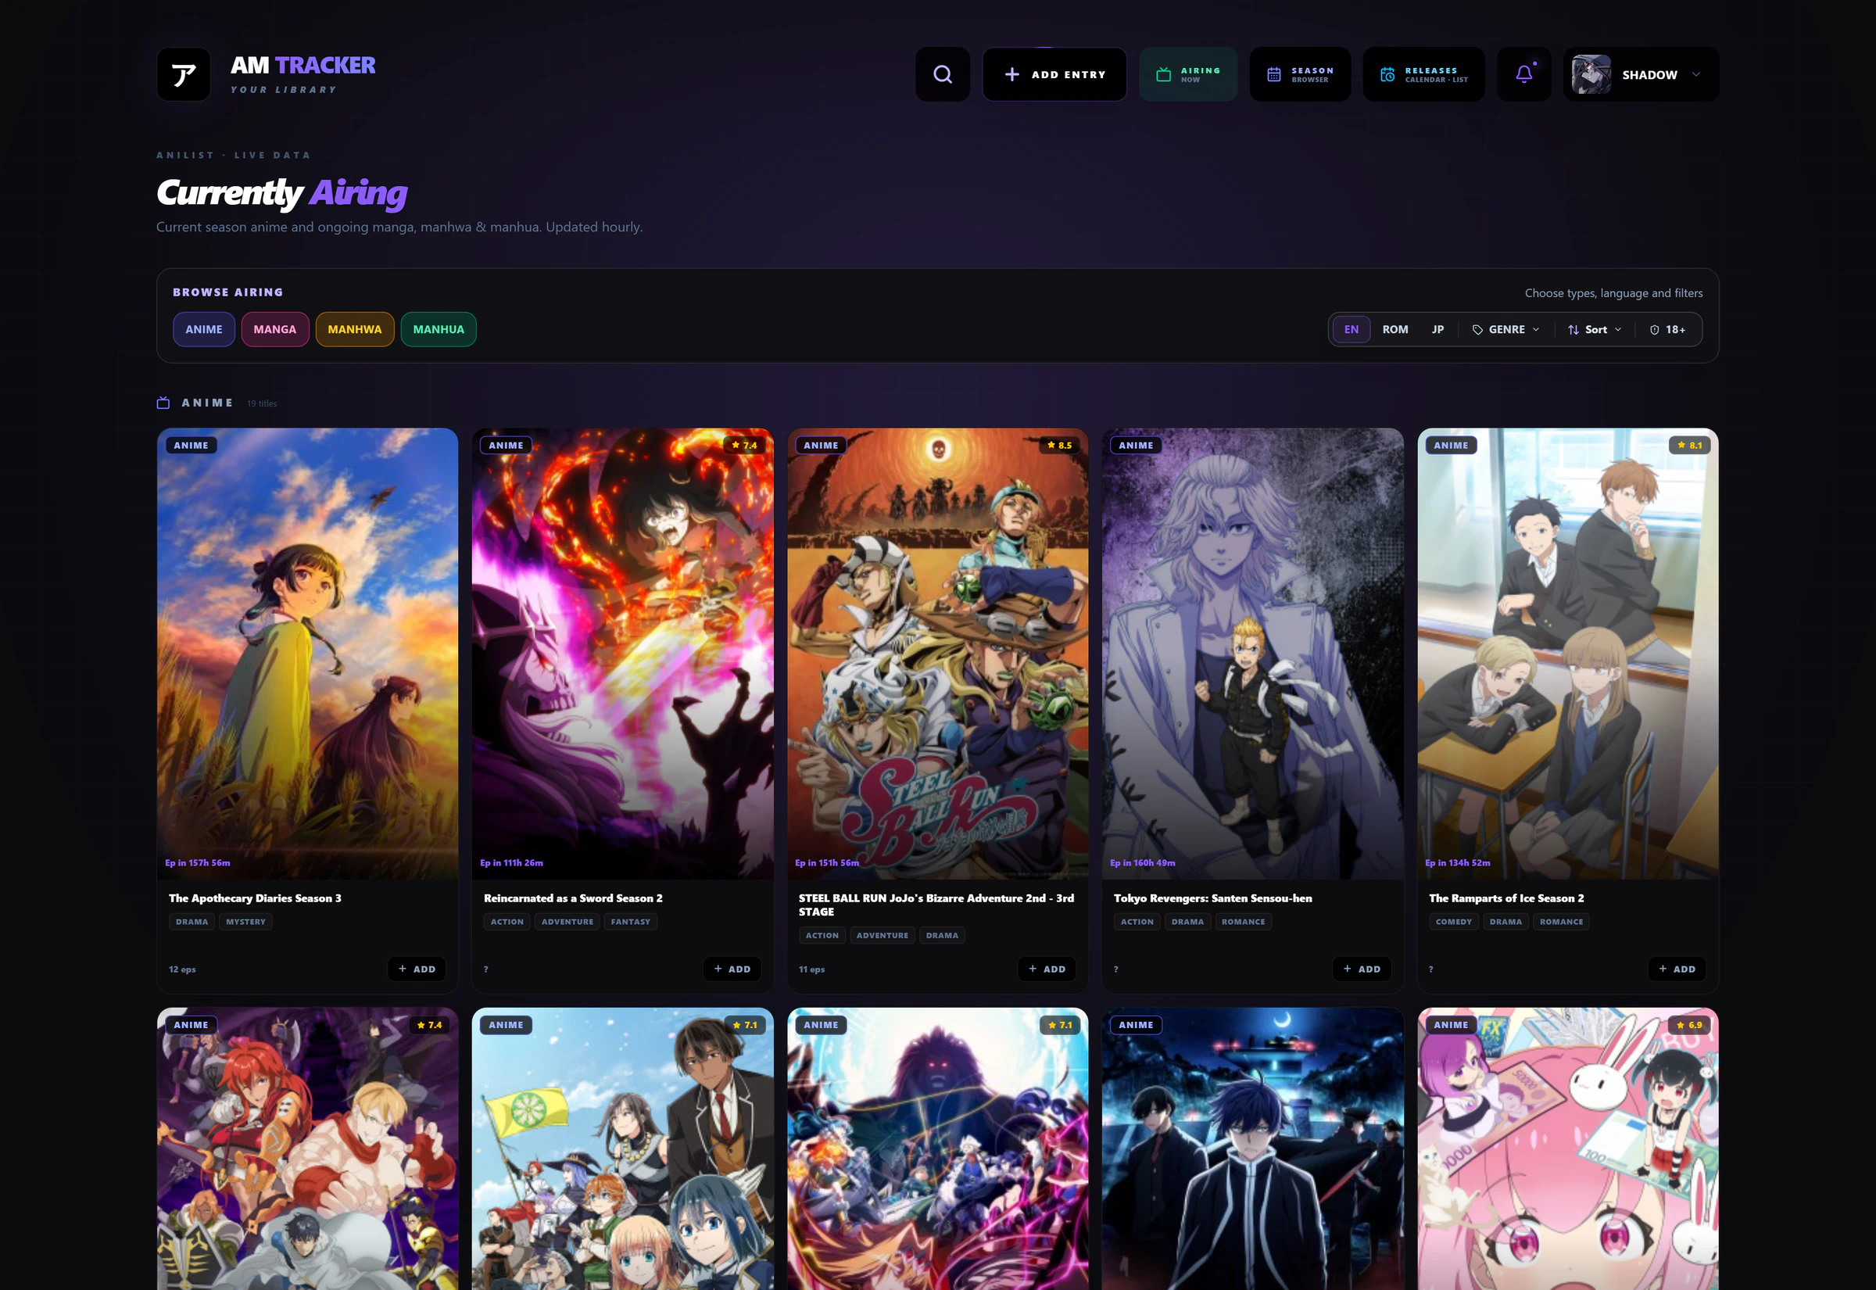Select the EN title language option

pyautogui.click(x=1351, y=330)
